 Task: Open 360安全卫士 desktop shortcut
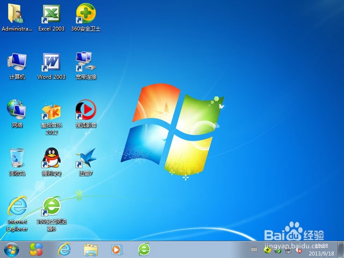[x=86, y=17]
